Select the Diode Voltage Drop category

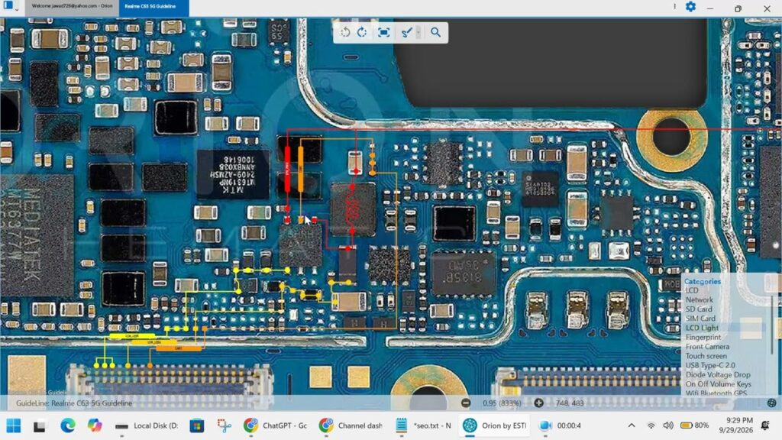718,374
